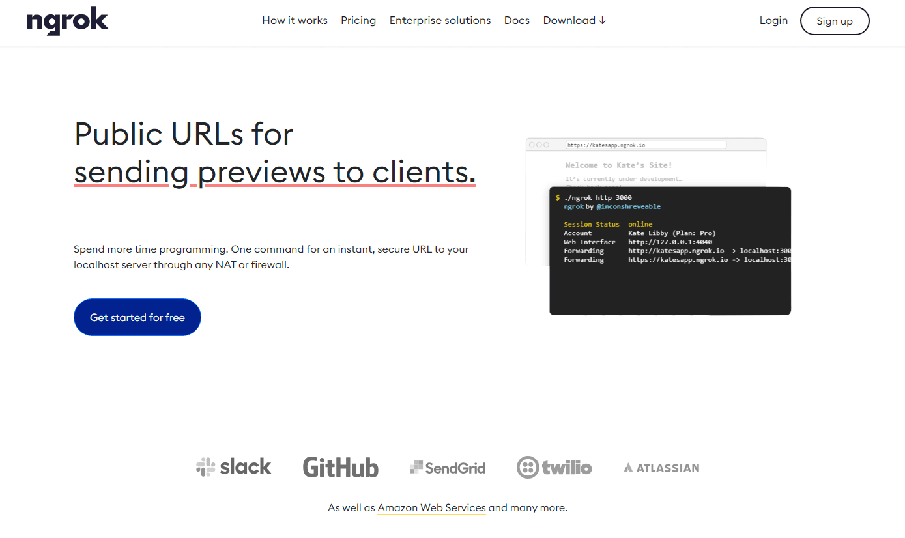
Task: Click the underlined headline text 'sending previews to clients'
Action: point(274,172)
